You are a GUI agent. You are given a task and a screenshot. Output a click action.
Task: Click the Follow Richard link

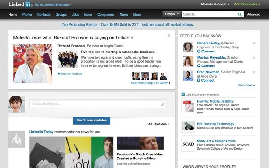point(72,74)
